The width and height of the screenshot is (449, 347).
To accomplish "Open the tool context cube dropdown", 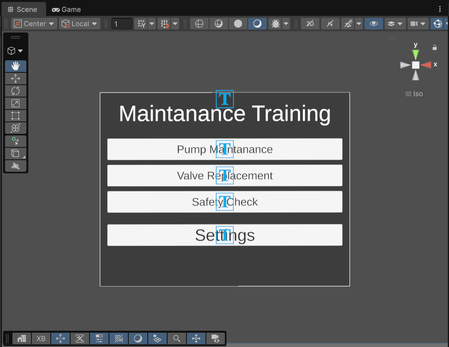I will click(15, 51).
